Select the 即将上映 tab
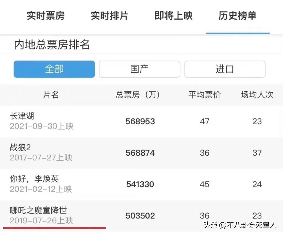The height and width of the screenshot is (235, 283). coord(173,16)
